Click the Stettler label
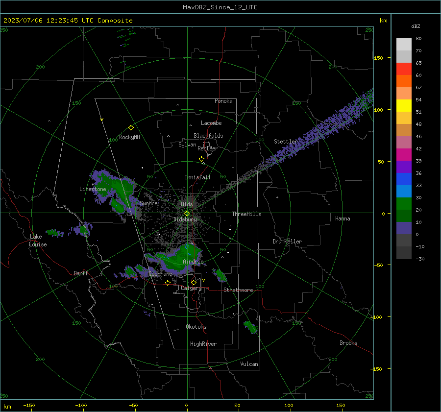Viewport: 441px width, 412px height. tap(286, 142)
